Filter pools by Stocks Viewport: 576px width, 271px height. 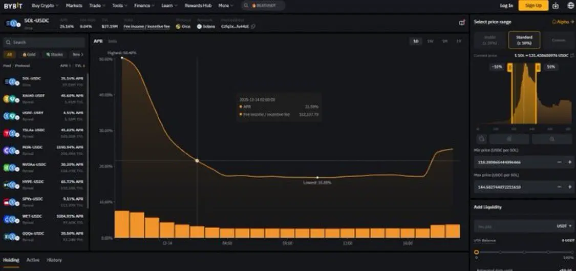click(54, 54)
